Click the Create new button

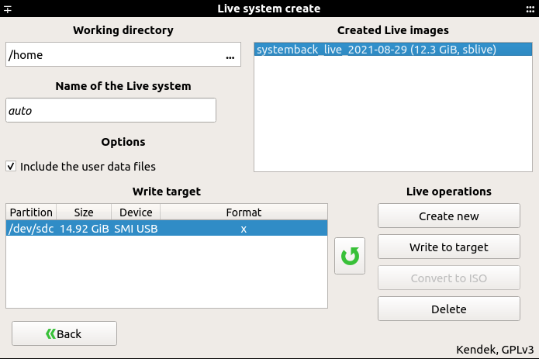tap(448, 216)
